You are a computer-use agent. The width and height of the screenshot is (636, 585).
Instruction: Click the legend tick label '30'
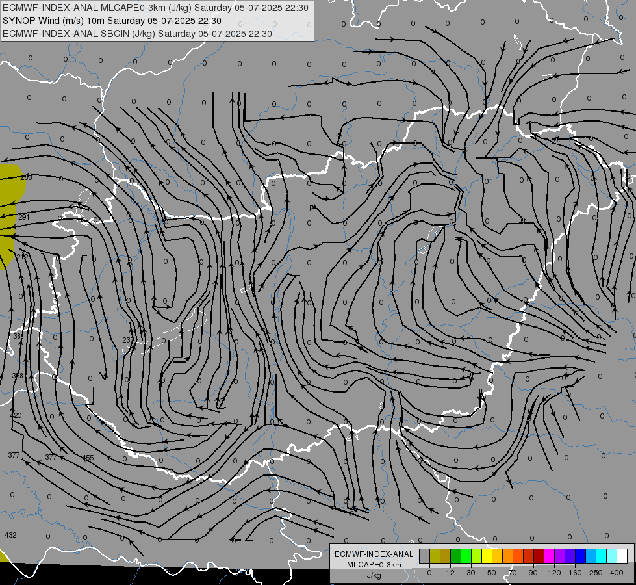[471, 573]
